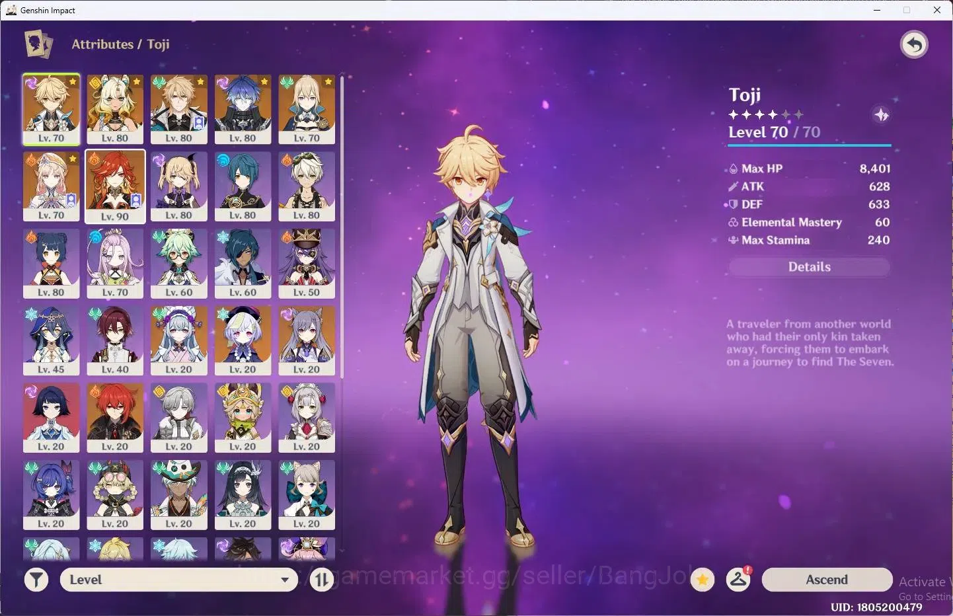Select Lynette's card with cat ears Lv. 20
This screenshot has height=616, width=953.
[x=307, y=495]
